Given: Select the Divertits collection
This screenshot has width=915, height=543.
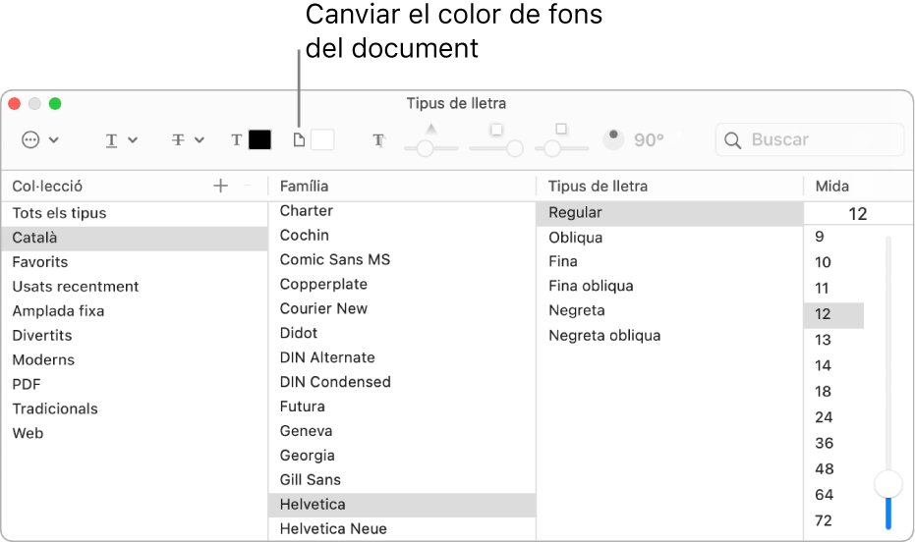Looking at the screenshot, I should (x=135, y=336).
